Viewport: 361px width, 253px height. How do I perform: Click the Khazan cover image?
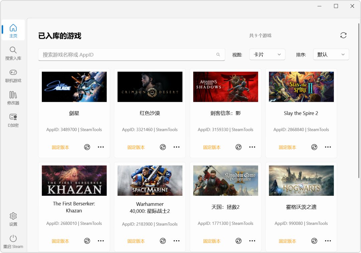tap(74, 180)
